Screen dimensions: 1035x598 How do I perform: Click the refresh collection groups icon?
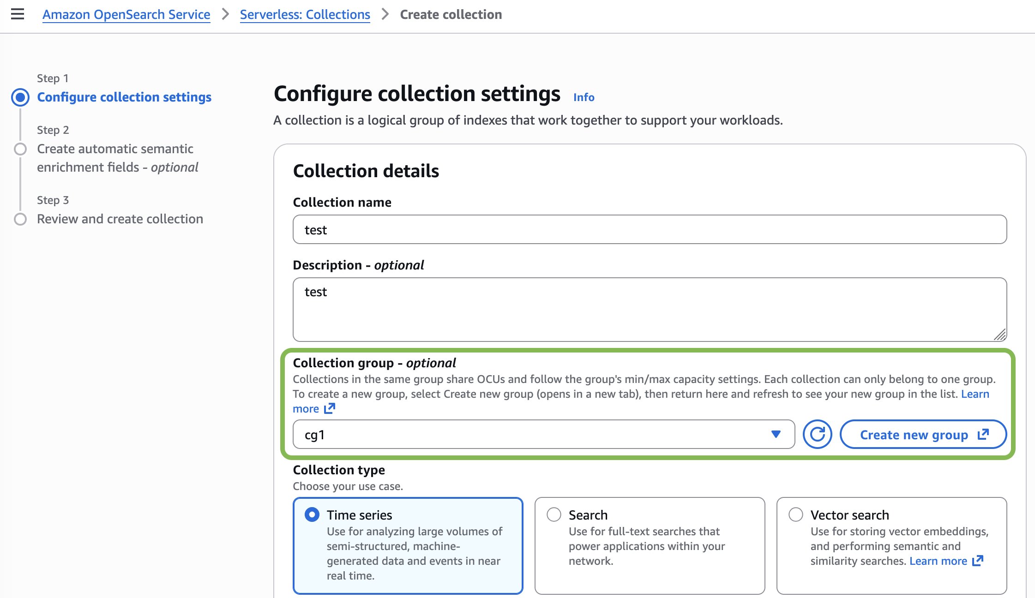click(817, 434)
